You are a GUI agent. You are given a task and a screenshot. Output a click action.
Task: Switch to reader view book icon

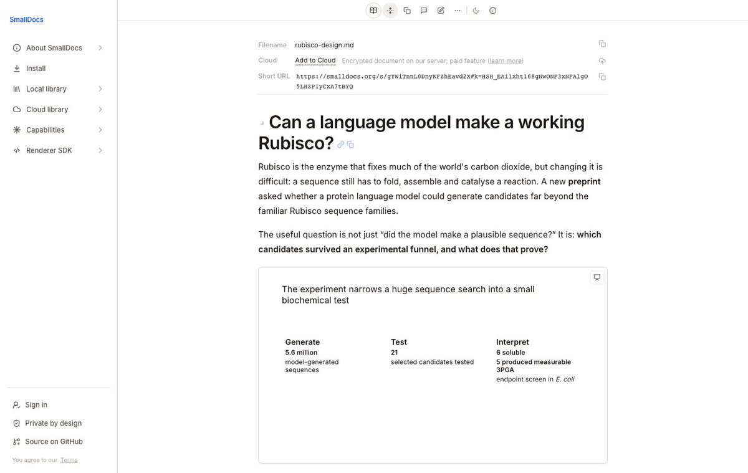coord(373,11)
